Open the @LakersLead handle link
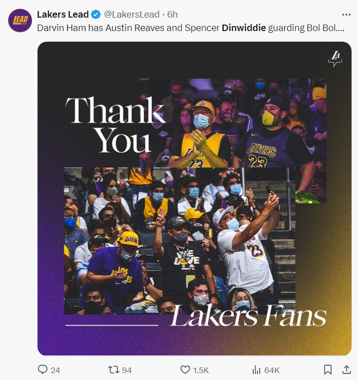 (x=132, y=14)
